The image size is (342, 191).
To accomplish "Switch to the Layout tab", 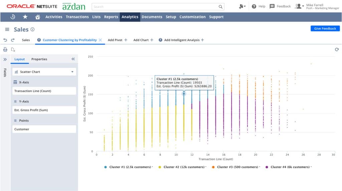I will coord(20,59).
